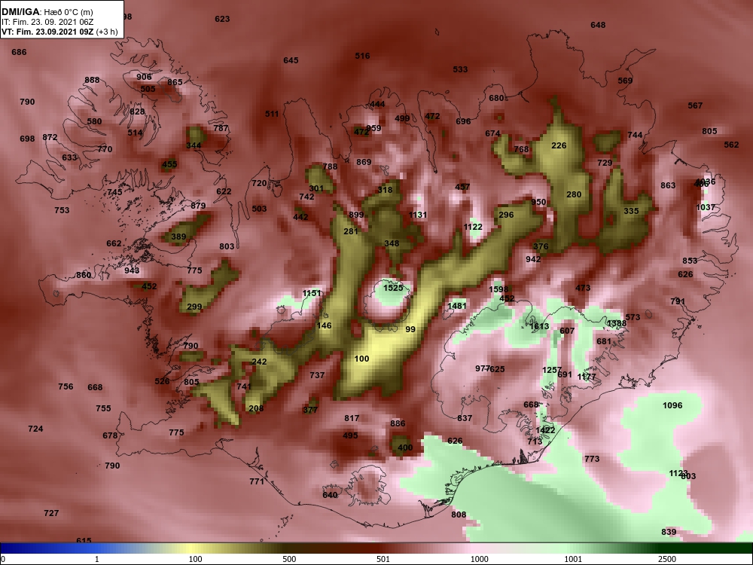Click the legend label 2500
753x565 pixels.
point(666,559)
